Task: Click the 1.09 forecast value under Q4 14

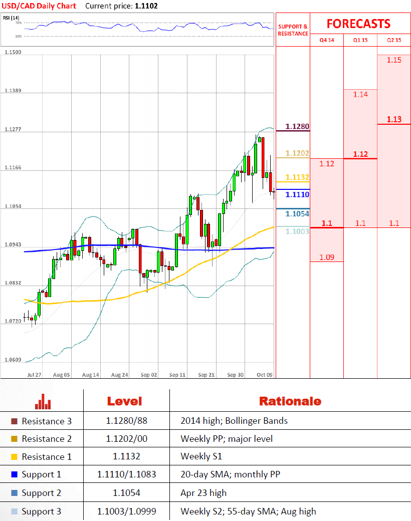Action: [x=327, y=257]
